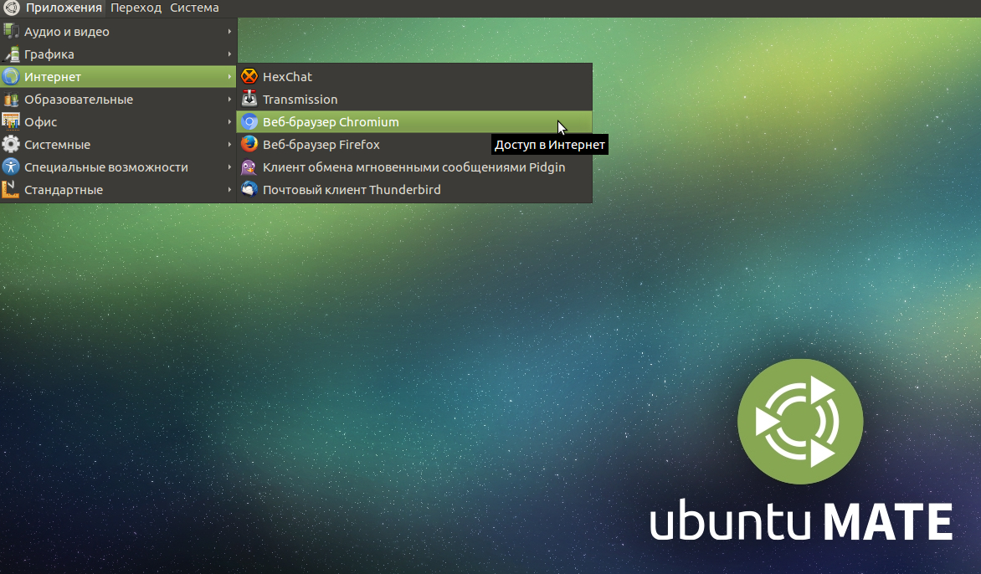Expand the Образовательные submenu arrow
Screen dimensions: 981x574
pos(229,99)
